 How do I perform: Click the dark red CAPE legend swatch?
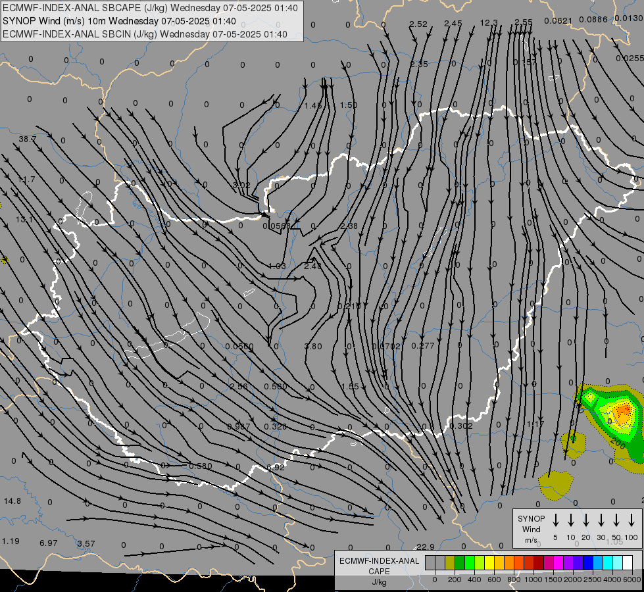pyautogui.click(x=539, y=563)
